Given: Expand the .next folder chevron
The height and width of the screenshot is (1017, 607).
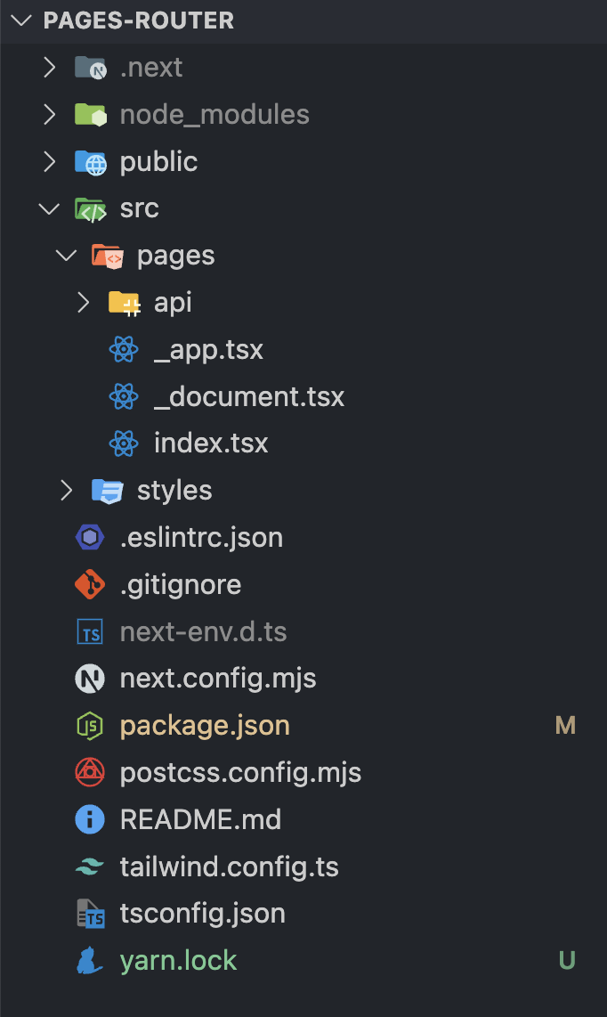Looking at the screenshot, I should pyautogui.click(x=49, y=68).
